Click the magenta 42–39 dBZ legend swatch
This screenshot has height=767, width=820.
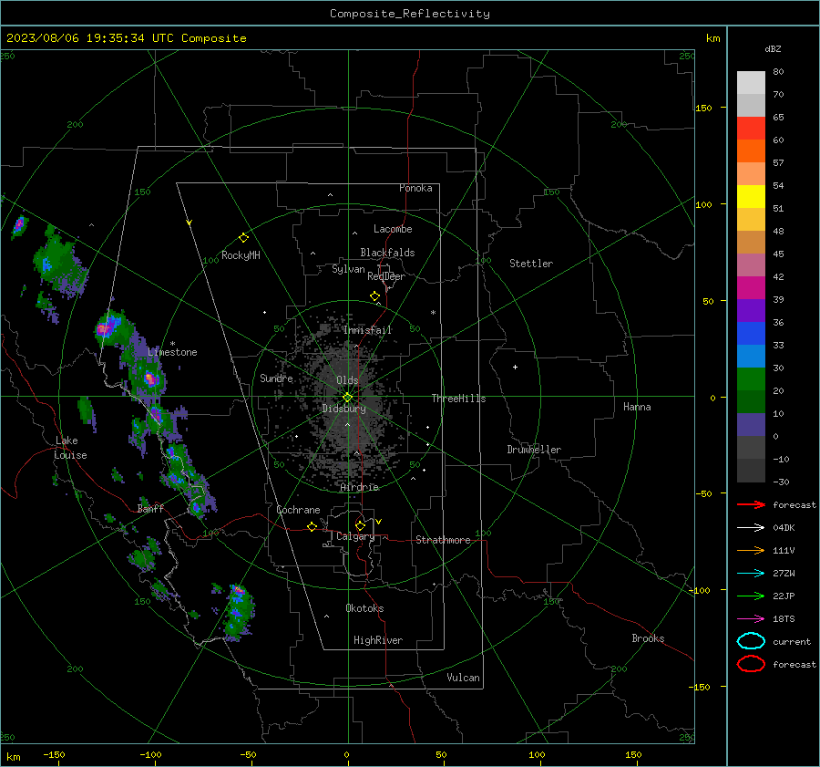(x=751, y=288)
